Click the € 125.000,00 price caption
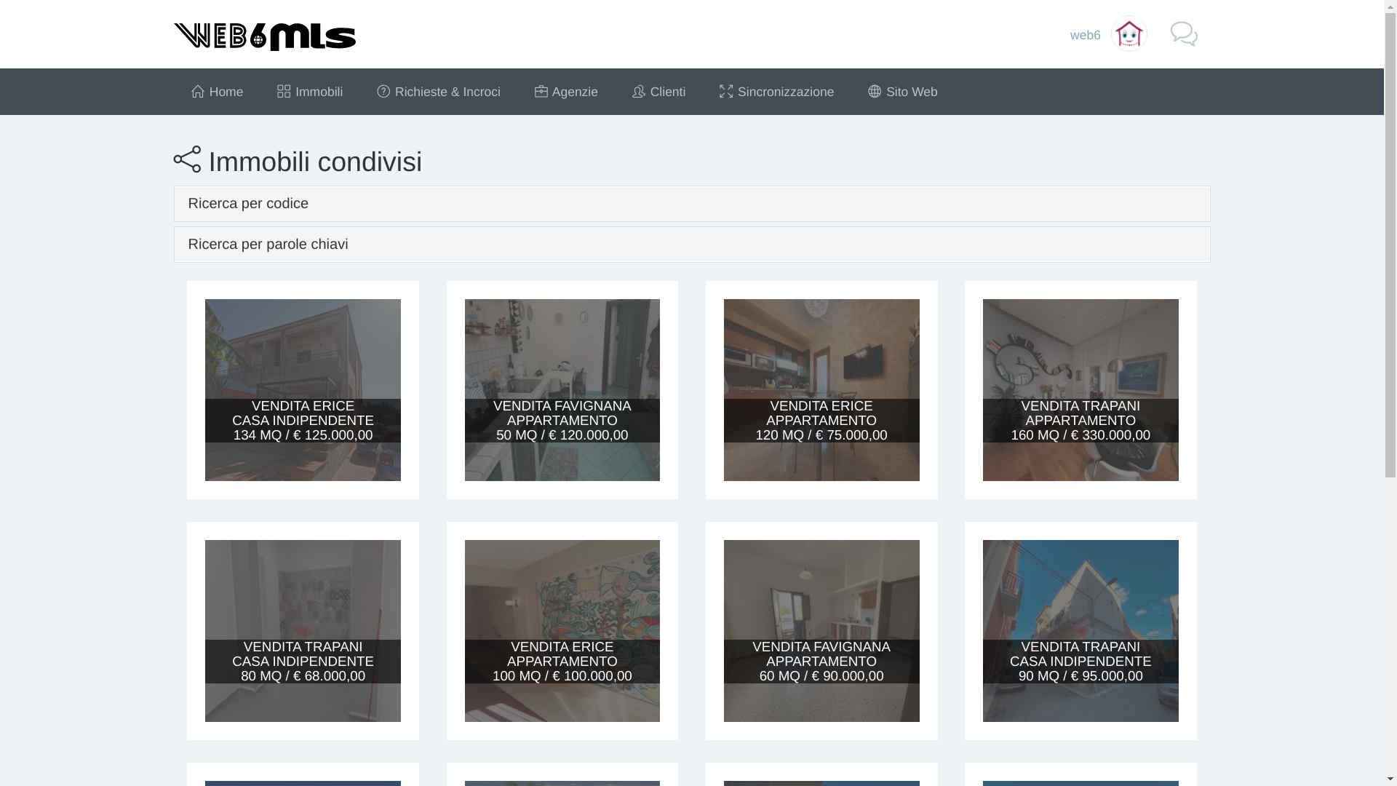 [x=333, y=435]
